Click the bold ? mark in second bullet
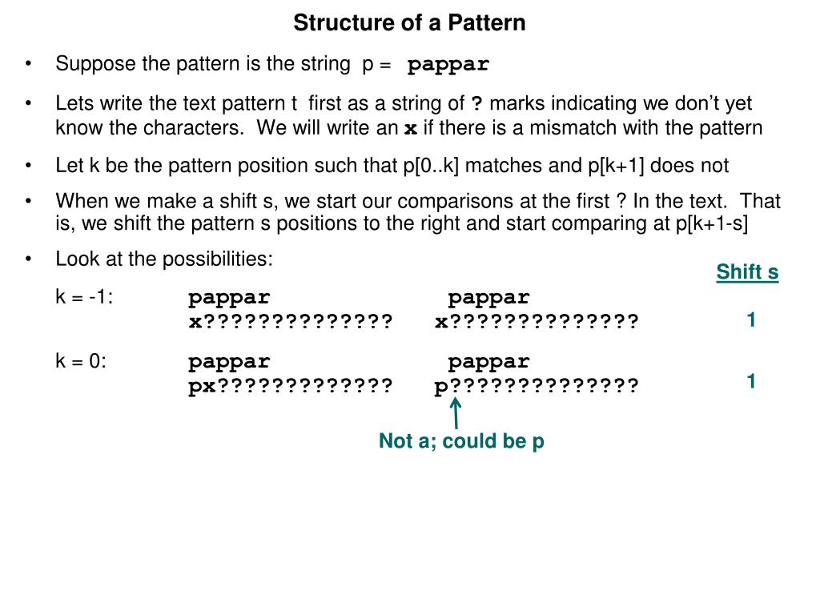820x615 pixels. coord(476,104)
